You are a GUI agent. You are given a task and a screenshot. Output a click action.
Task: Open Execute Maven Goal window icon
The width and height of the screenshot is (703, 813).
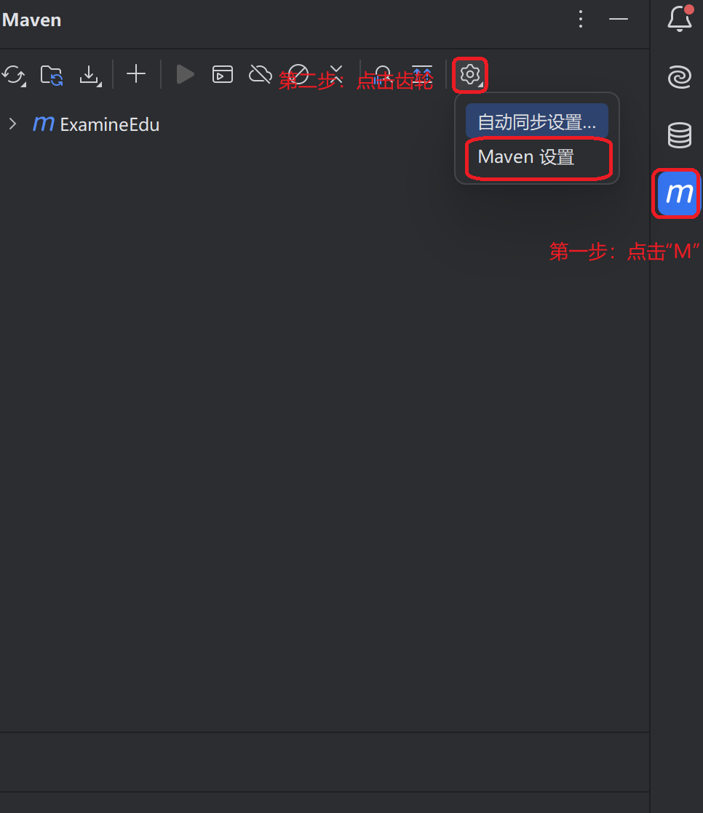point(223,74)
